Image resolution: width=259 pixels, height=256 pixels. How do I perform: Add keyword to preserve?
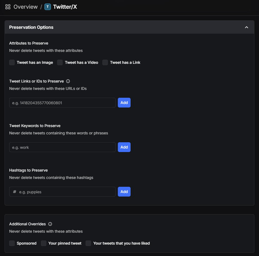pyautogui.click(x=124, y=147)
